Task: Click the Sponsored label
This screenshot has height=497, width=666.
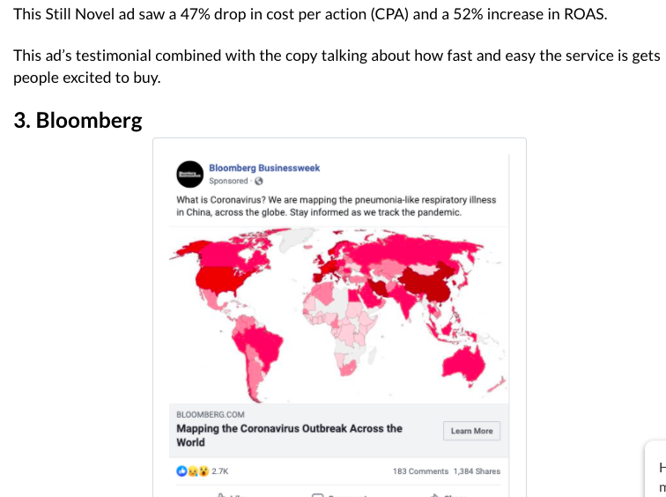Action: point(228,182)
